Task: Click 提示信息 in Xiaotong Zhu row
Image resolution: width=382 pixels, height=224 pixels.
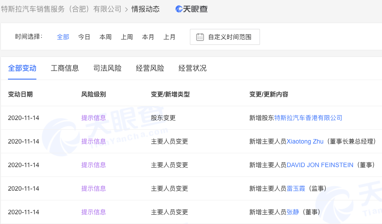Action: [94, 141]
